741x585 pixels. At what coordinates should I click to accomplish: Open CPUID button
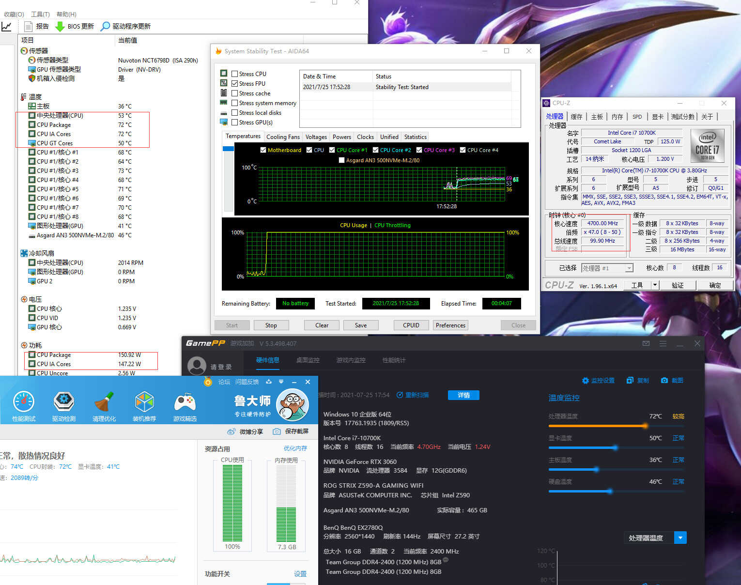pos(411,325)
